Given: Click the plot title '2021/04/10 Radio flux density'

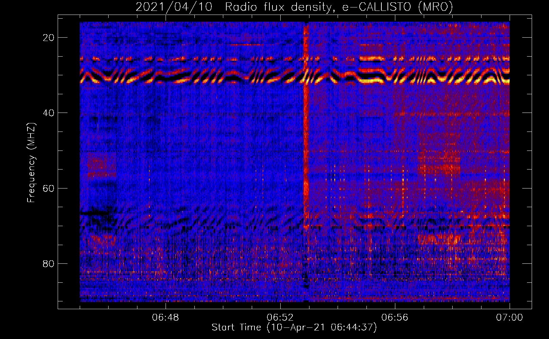Looking at the screenshot, I should pos(294,7).
